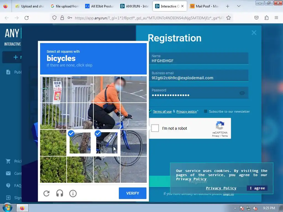Reload the current page
The height and width of the screenshot is (212, 283).
(x=27, y=18)
